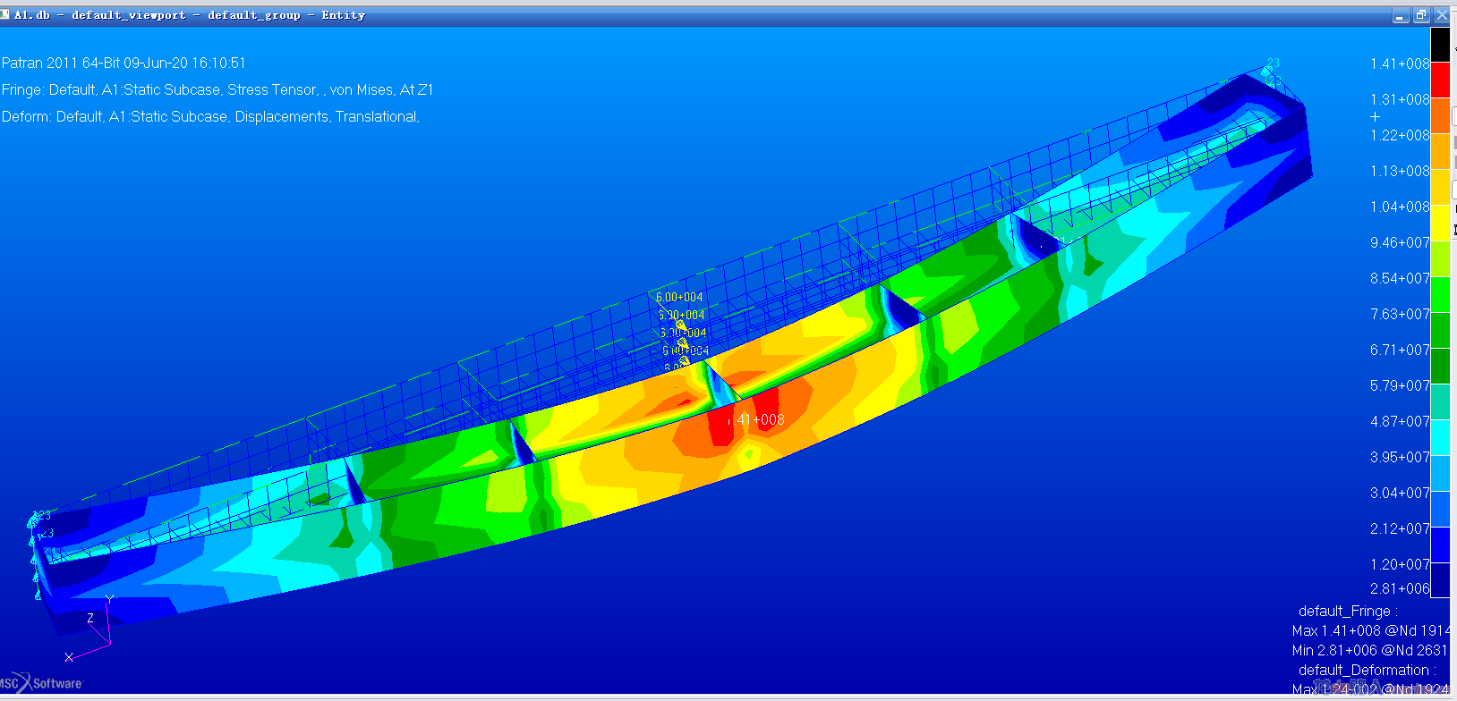Select the legend value 1.31+008

(1400, 99)
